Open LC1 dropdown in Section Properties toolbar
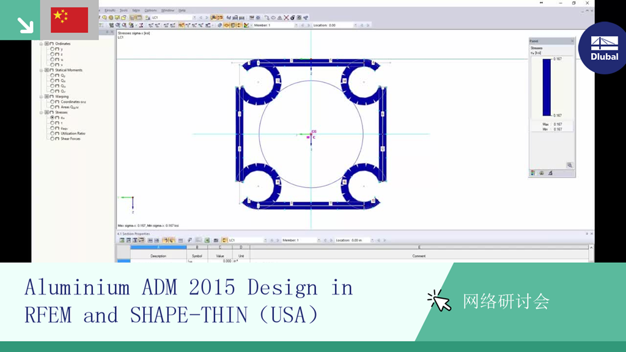Viewport: 626px width, 352px height. (x=265, y=240)
